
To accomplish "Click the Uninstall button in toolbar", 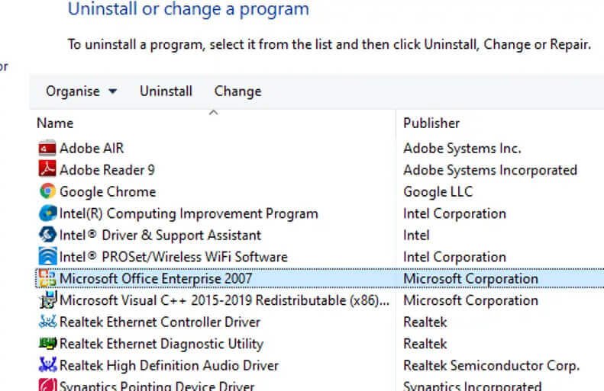I will point(166,91).
